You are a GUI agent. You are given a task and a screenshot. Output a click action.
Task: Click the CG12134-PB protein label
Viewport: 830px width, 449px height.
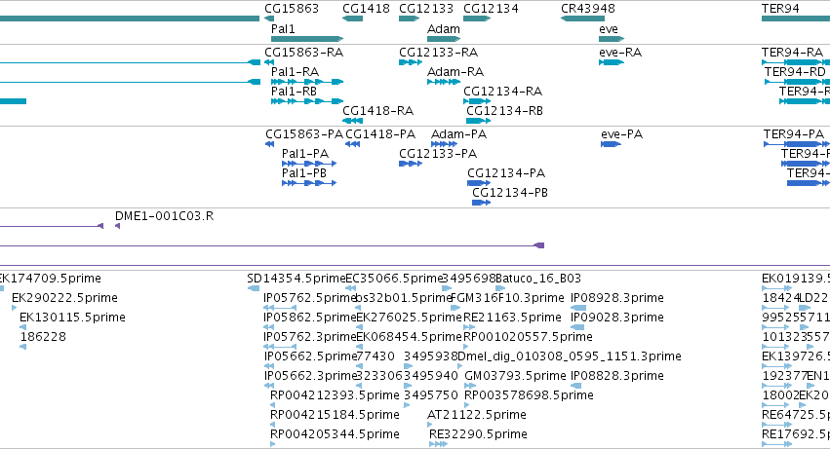click(x=510, y=193)
